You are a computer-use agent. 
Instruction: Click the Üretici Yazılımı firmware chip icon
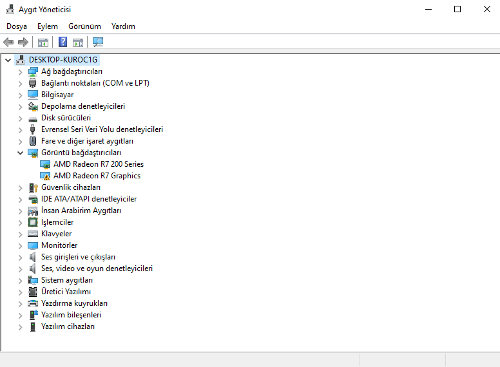tap(33, 292)
